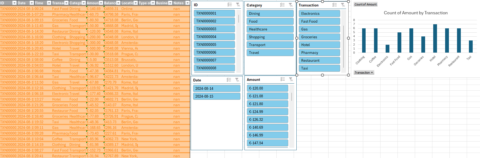Select the chart title Count of Amount by Transaction

[416, 13]
